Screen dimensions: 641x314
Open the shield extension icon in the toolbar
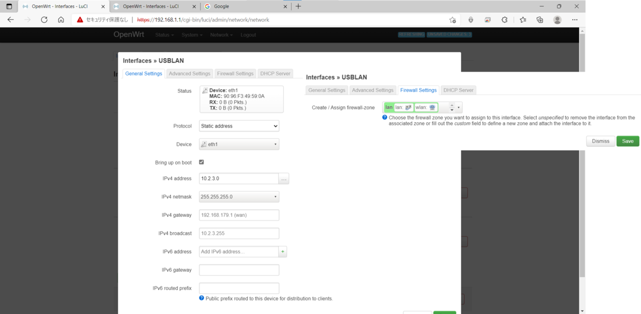click(x=471, y=20)
